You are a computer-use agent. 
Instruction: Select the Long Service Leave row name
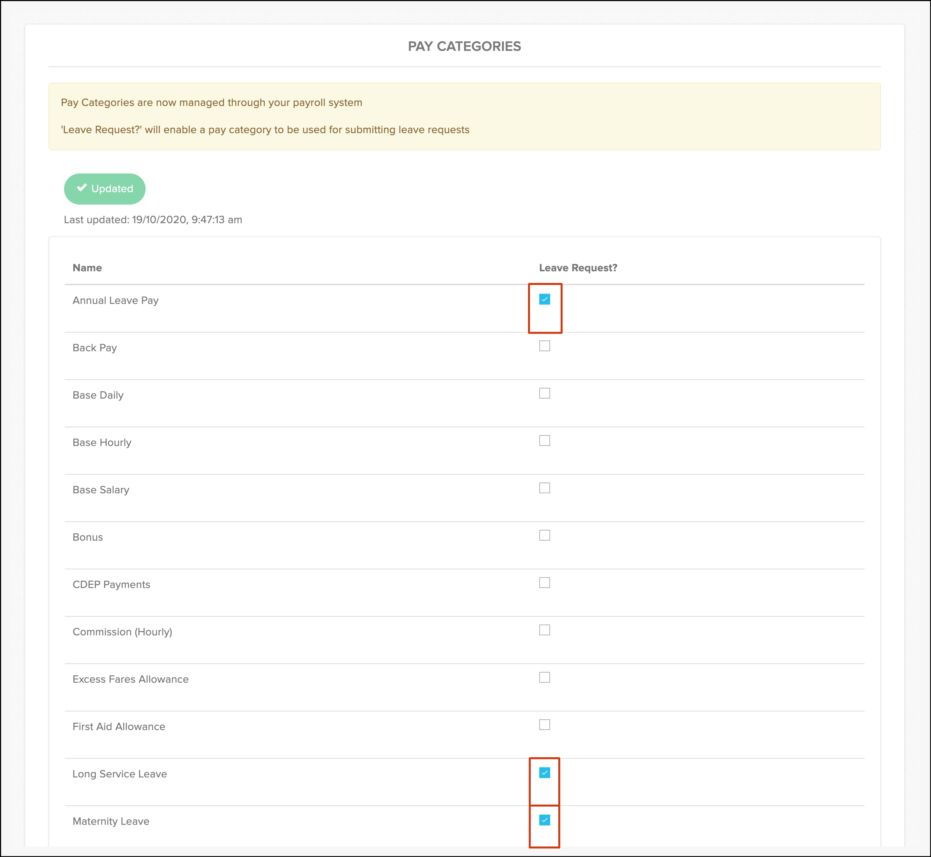(120, 774)
